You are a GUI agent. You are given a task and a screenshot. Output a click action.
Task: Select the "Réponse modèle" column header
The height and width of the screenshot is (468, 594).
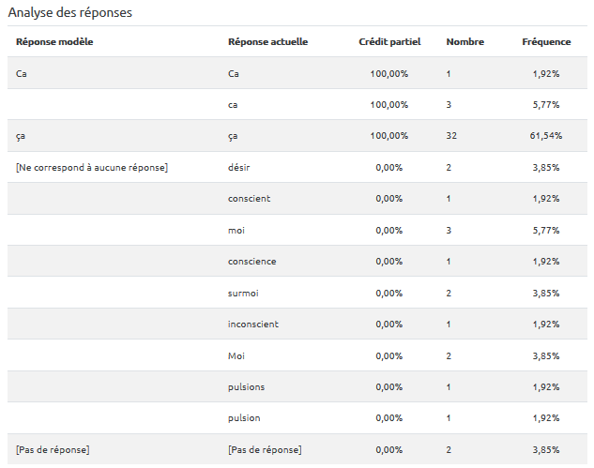point(54,42)
